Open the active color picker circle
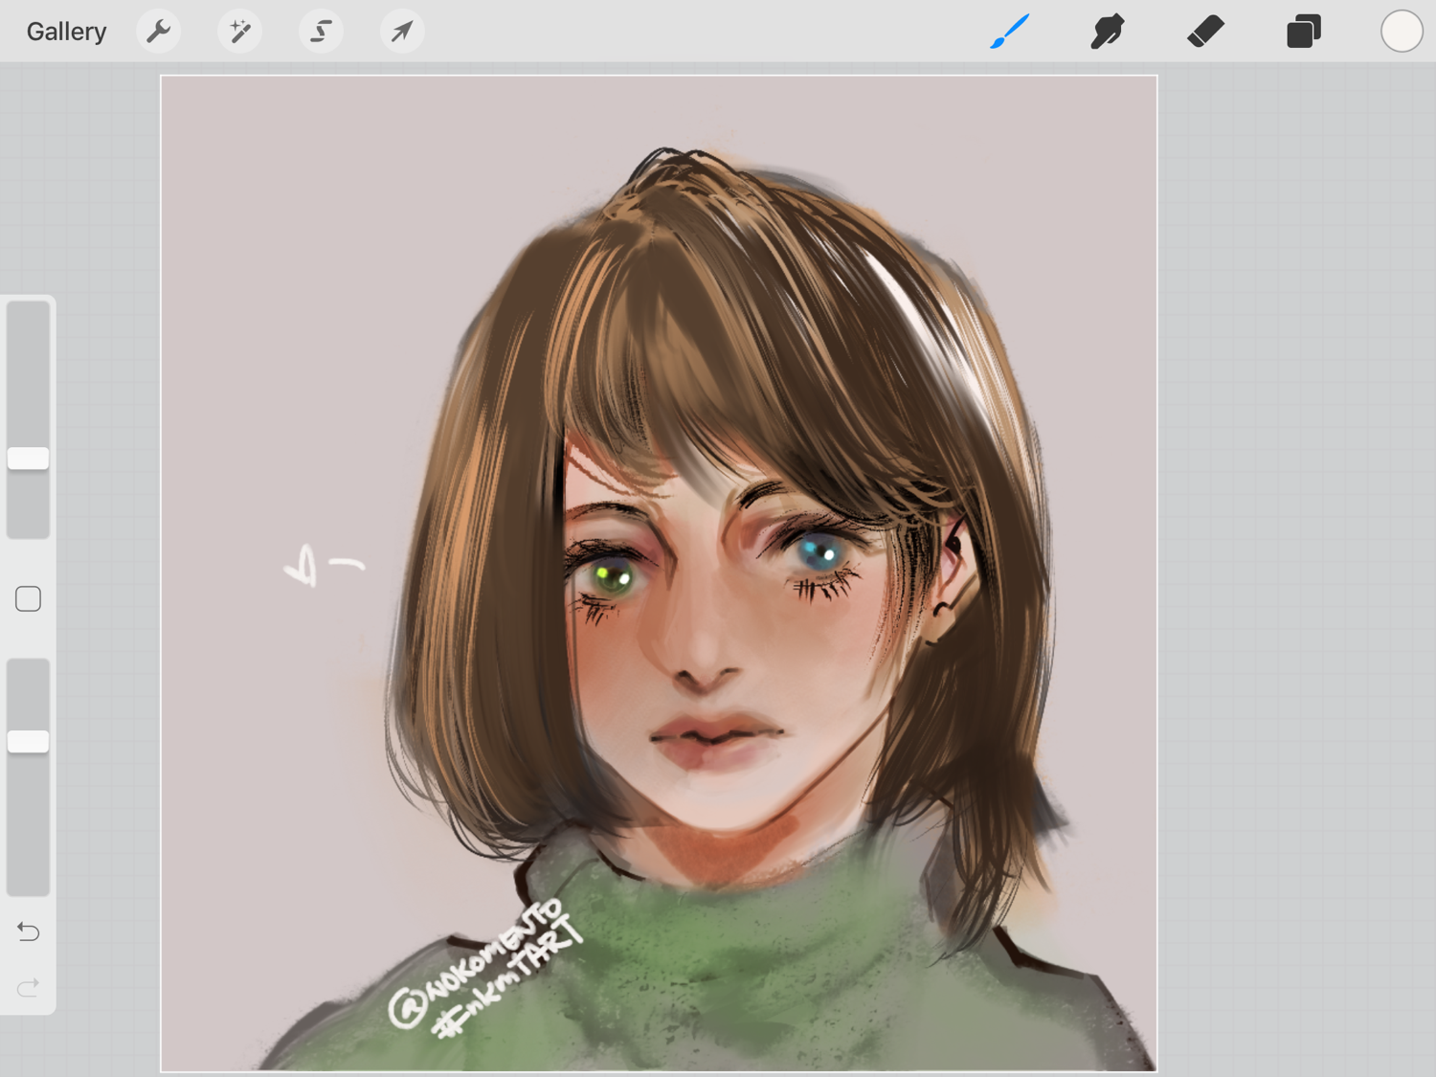This screenshot has width=1436, height=1077. tap(1401, 32)
